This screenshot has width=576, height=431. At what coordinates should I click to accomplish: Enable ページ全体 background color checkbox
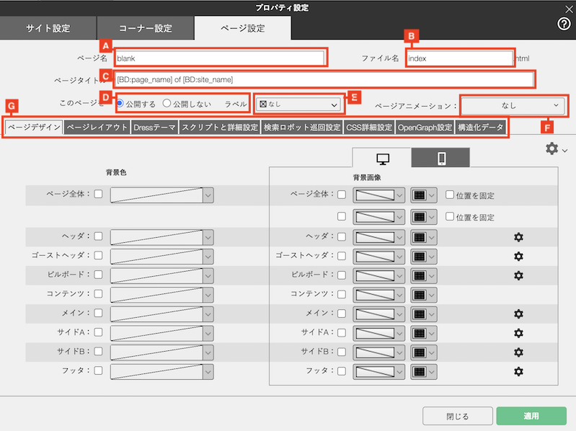coord(98,195)
